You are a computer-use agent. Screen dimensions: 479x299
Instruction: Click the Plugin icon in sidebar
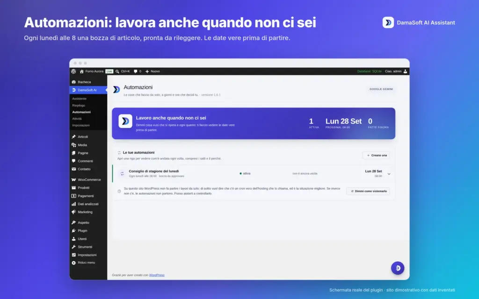pyautogui.click(x=73, y=231)
